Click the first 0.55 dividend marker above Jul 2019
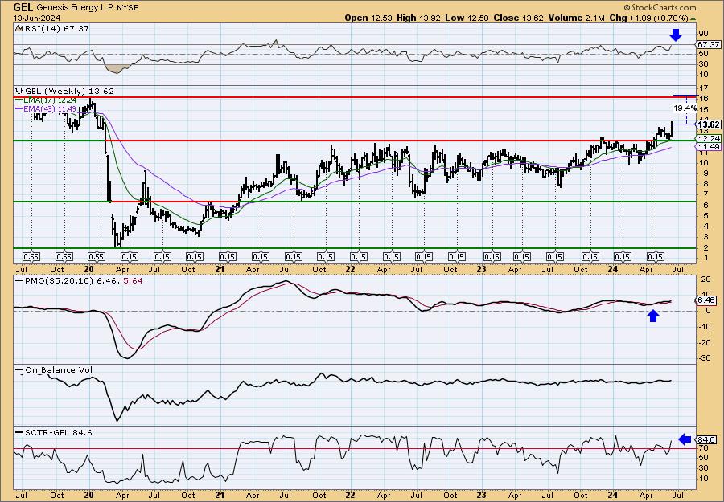Image resolution: width=724 pixels, height=502 pixels. (x=31, y=257)
